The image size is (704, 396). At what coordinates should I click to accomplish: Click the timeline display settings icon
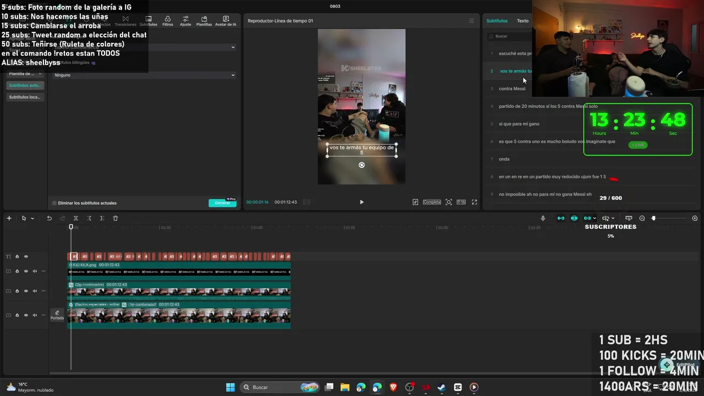(x=629, y=218)
